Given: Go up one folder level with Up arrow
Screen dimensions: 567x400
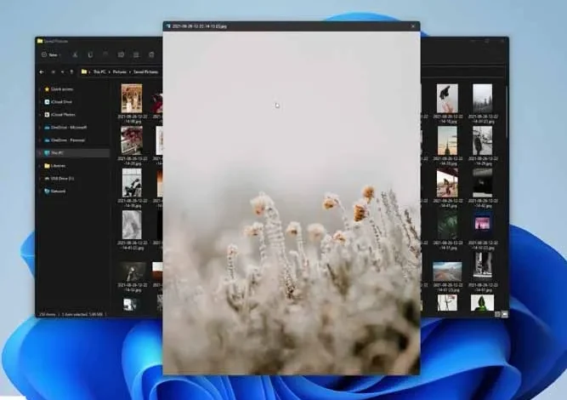Looking at the screenshot, I should click(71, 72).
